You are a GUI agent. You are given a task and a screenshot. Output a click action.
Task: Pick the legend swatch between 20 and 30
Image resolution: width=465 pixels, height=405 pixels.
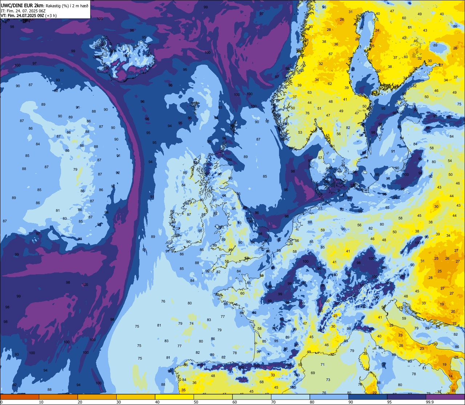pos(97,397)
